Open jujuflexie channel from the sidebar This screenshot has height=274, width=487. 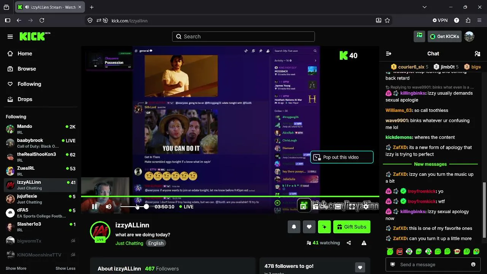tap(41, 199)
